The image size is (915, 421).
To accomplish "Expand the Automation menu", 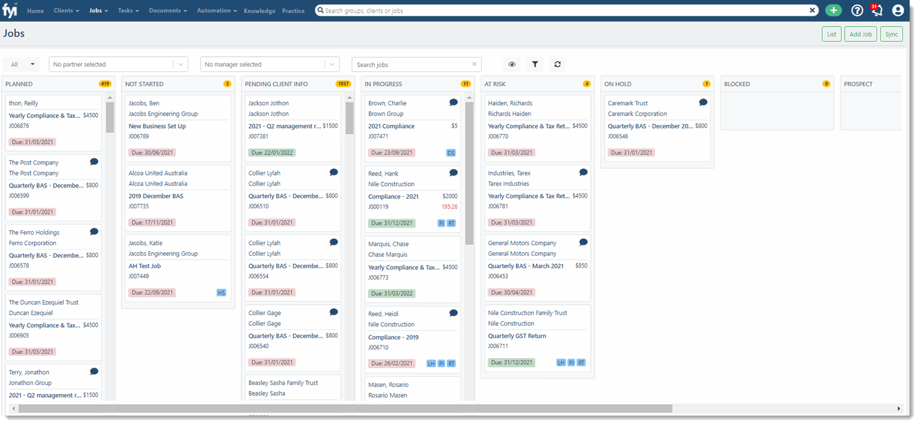I will click(x=216, y=11).
